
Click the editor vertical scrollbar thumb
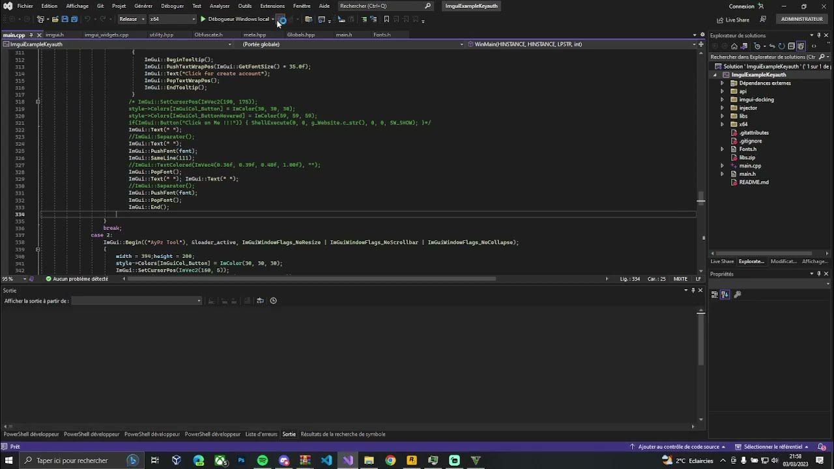pos(701,197)
